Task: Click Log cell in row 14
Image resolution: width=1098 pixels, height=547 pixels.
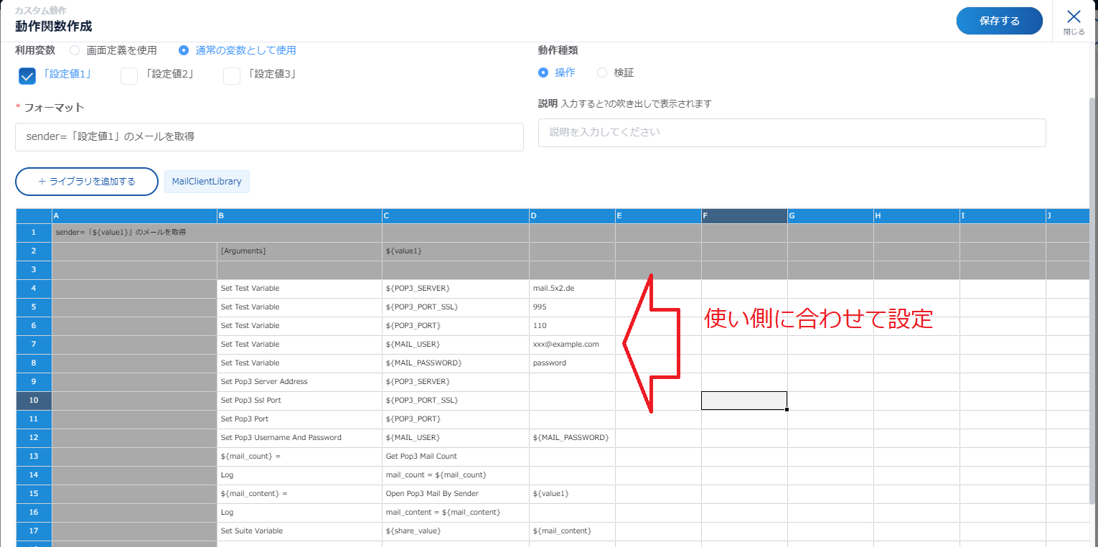Action: (300, 475)
